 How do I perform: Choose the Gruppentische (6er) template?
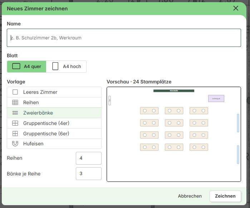point(54,134)
